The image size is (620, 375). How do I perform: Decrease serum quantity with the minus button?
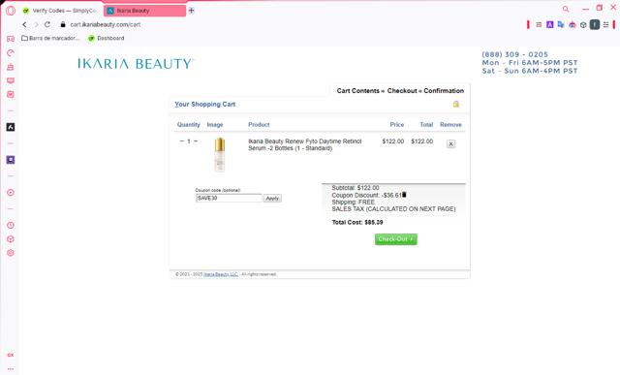click(x=182, y=141)
